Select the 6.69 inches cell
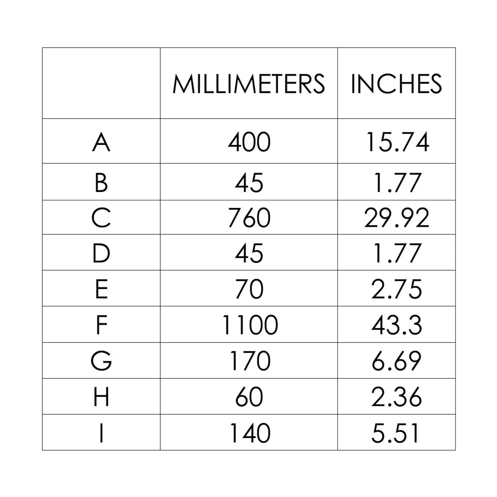The width and height of the screenshot is (497, 497). pos(397,361)
